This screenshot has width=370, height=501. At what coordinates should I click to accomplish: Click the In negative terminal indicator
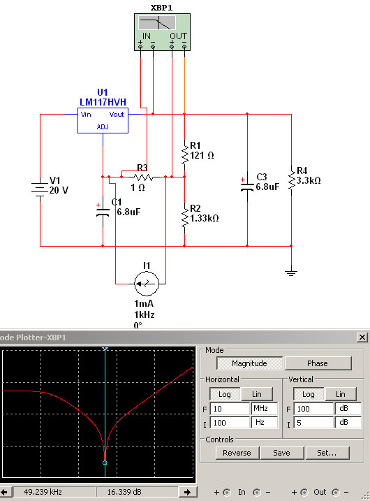click(256, 493)
